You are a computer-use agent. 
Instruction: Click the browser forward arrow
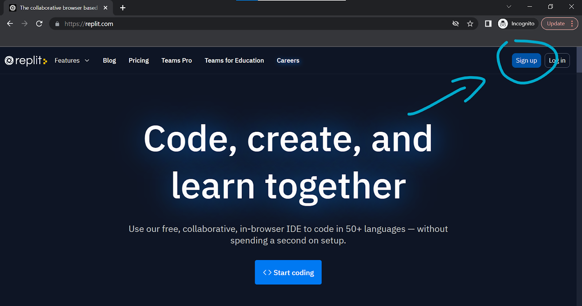[24, 24]
